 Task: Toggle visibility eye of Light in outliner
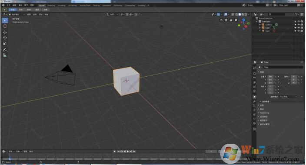299,31
